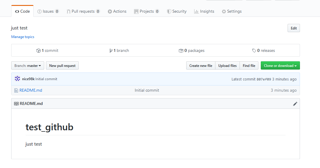Expand the Branch: master dropdown

[28, 65]
